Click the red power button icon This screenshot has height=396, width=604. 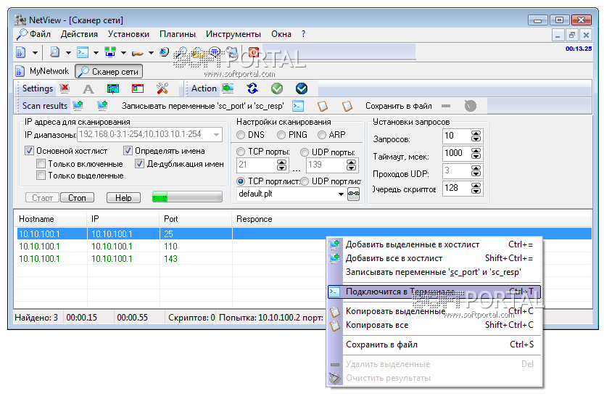point(254,52)
